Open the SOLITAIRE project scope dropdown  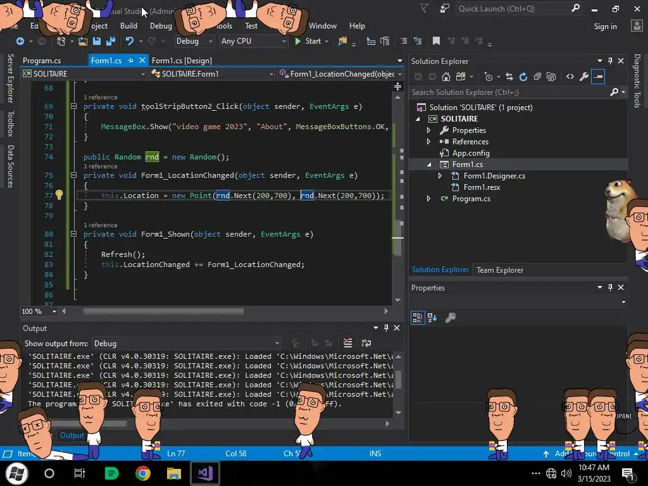click(x=84, y=74)
